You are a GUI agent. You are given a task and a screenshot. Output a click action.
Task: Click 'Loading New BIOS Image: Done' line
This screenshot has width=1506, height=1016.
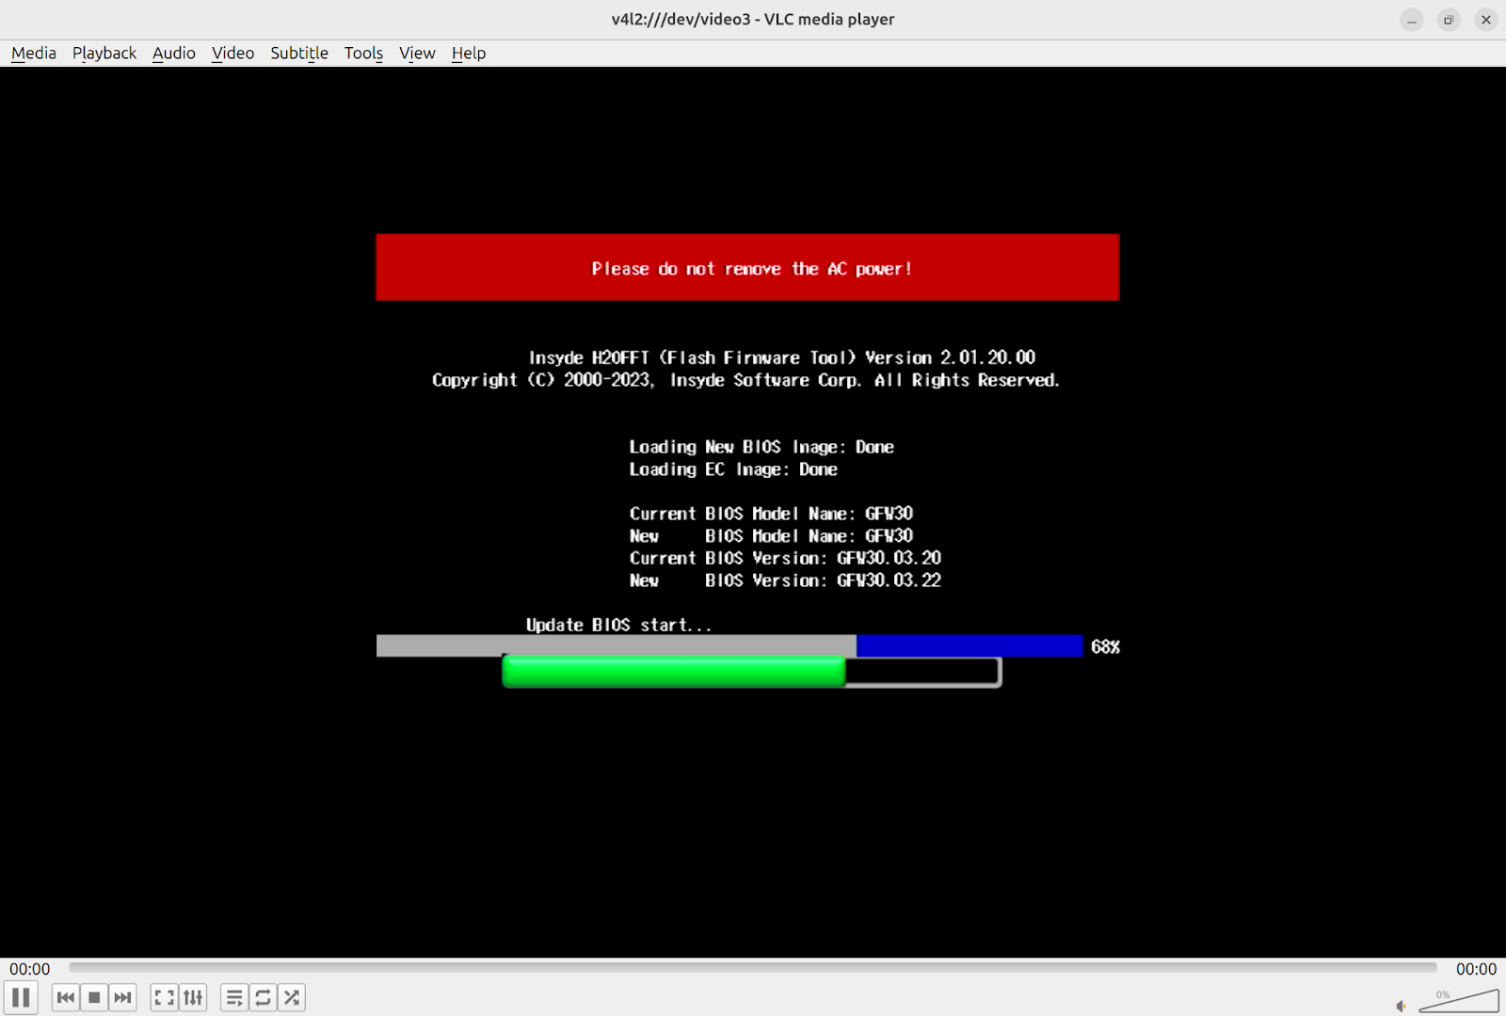click(761, 447)
